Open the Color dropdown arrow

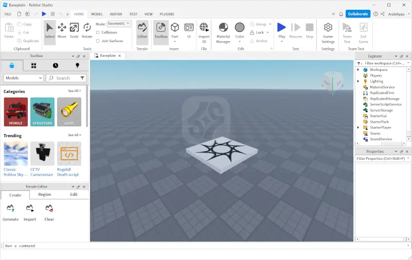pyautogui.click(x=240, y=42)
